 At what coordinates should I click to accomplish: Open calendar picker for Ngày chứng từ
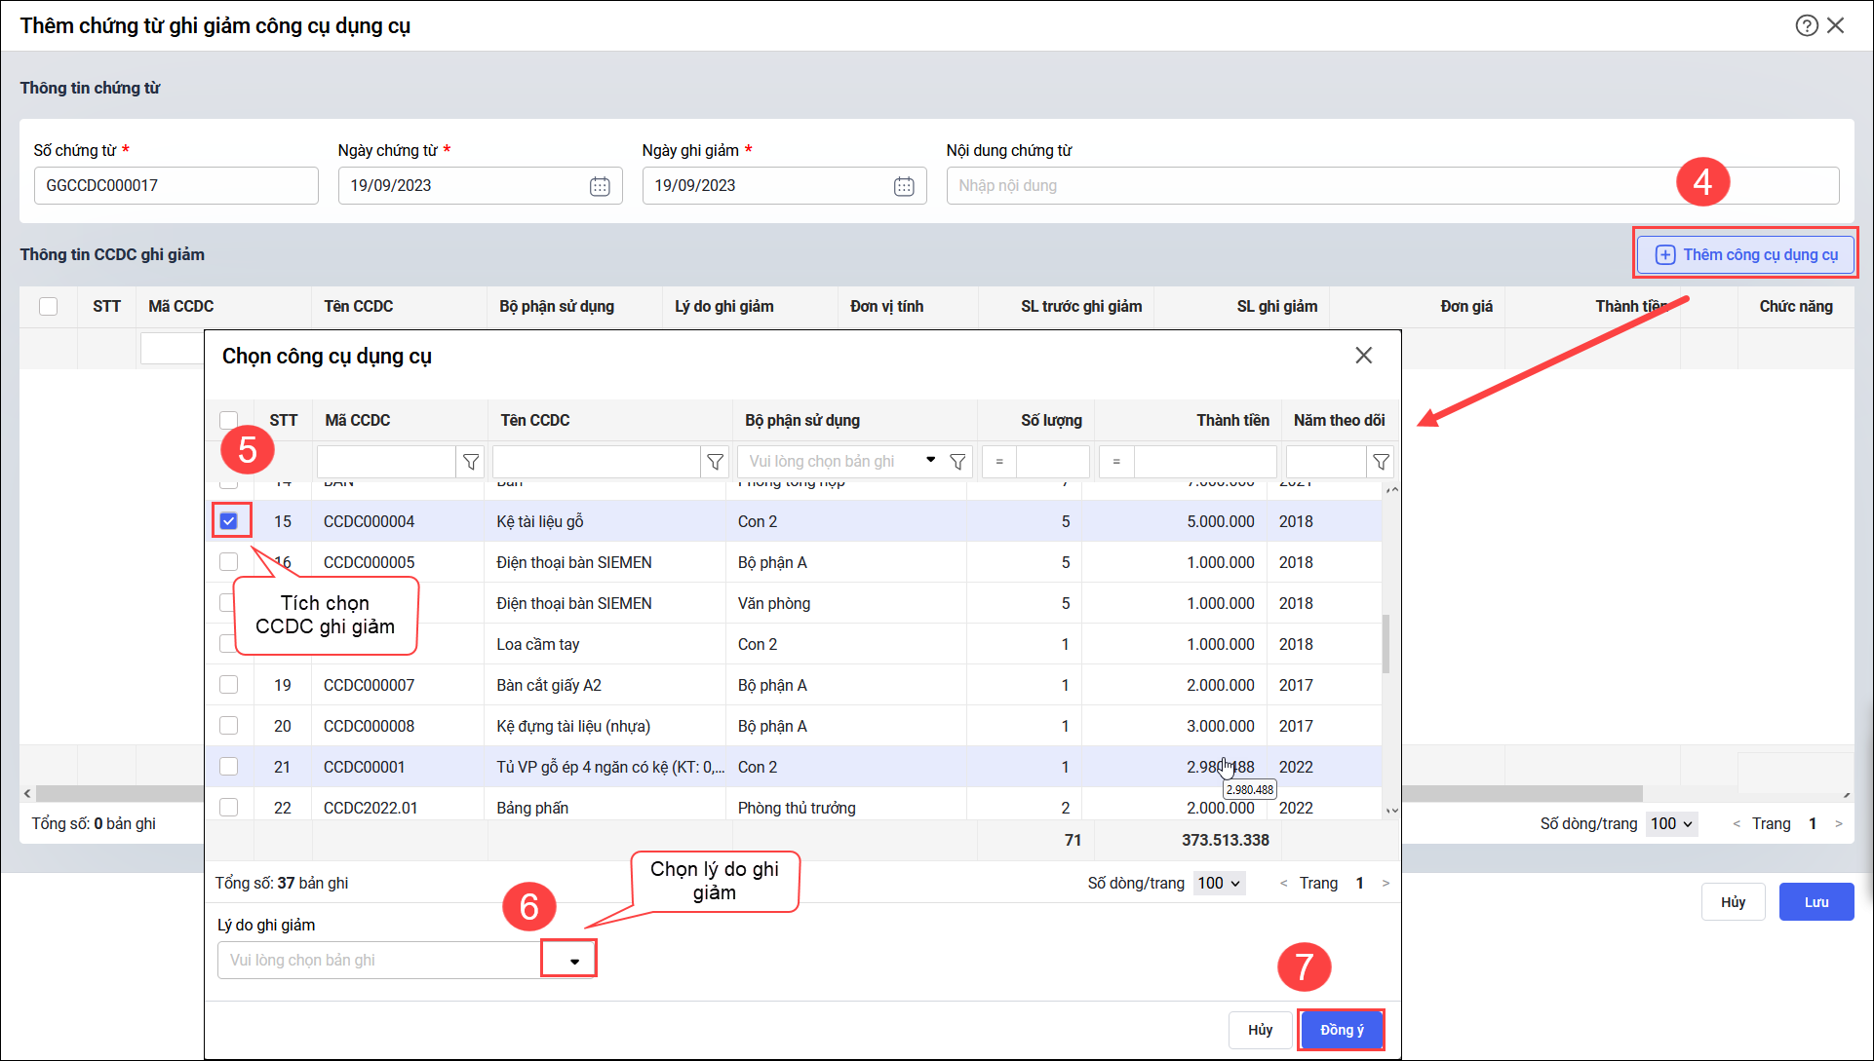coord(600,186)
